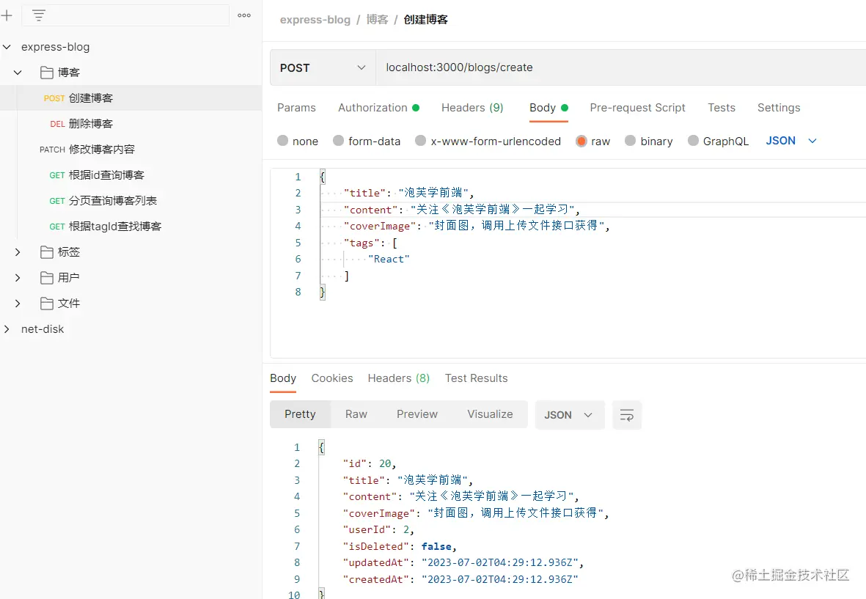Image resolution: width=866 pixels, height=599 pixels.
Task: Switch to the Params tab
Action: (296, 108)
